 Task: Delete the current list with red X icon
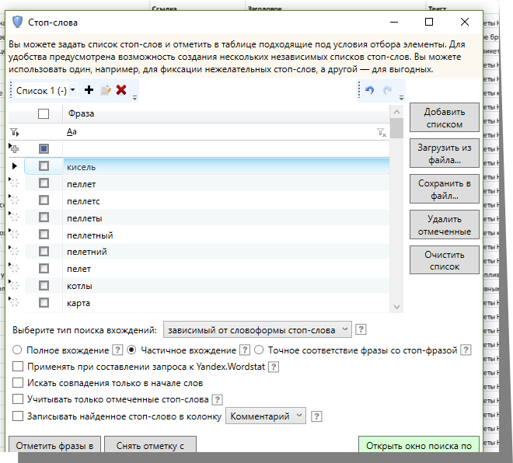click(121, 90)
